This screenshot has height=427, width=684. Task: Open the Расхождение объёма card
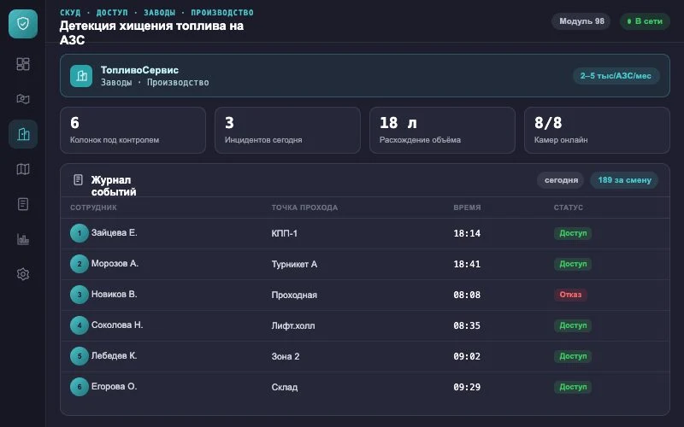[442, 131]
